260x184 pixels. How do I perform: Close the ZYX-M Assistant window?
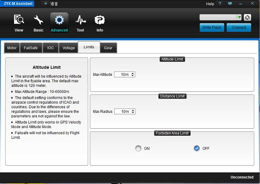252,3
